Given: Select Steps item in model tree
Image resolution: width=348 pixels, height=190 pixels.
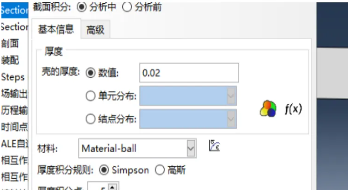Looking at the screenshot, I should (13, 77).
